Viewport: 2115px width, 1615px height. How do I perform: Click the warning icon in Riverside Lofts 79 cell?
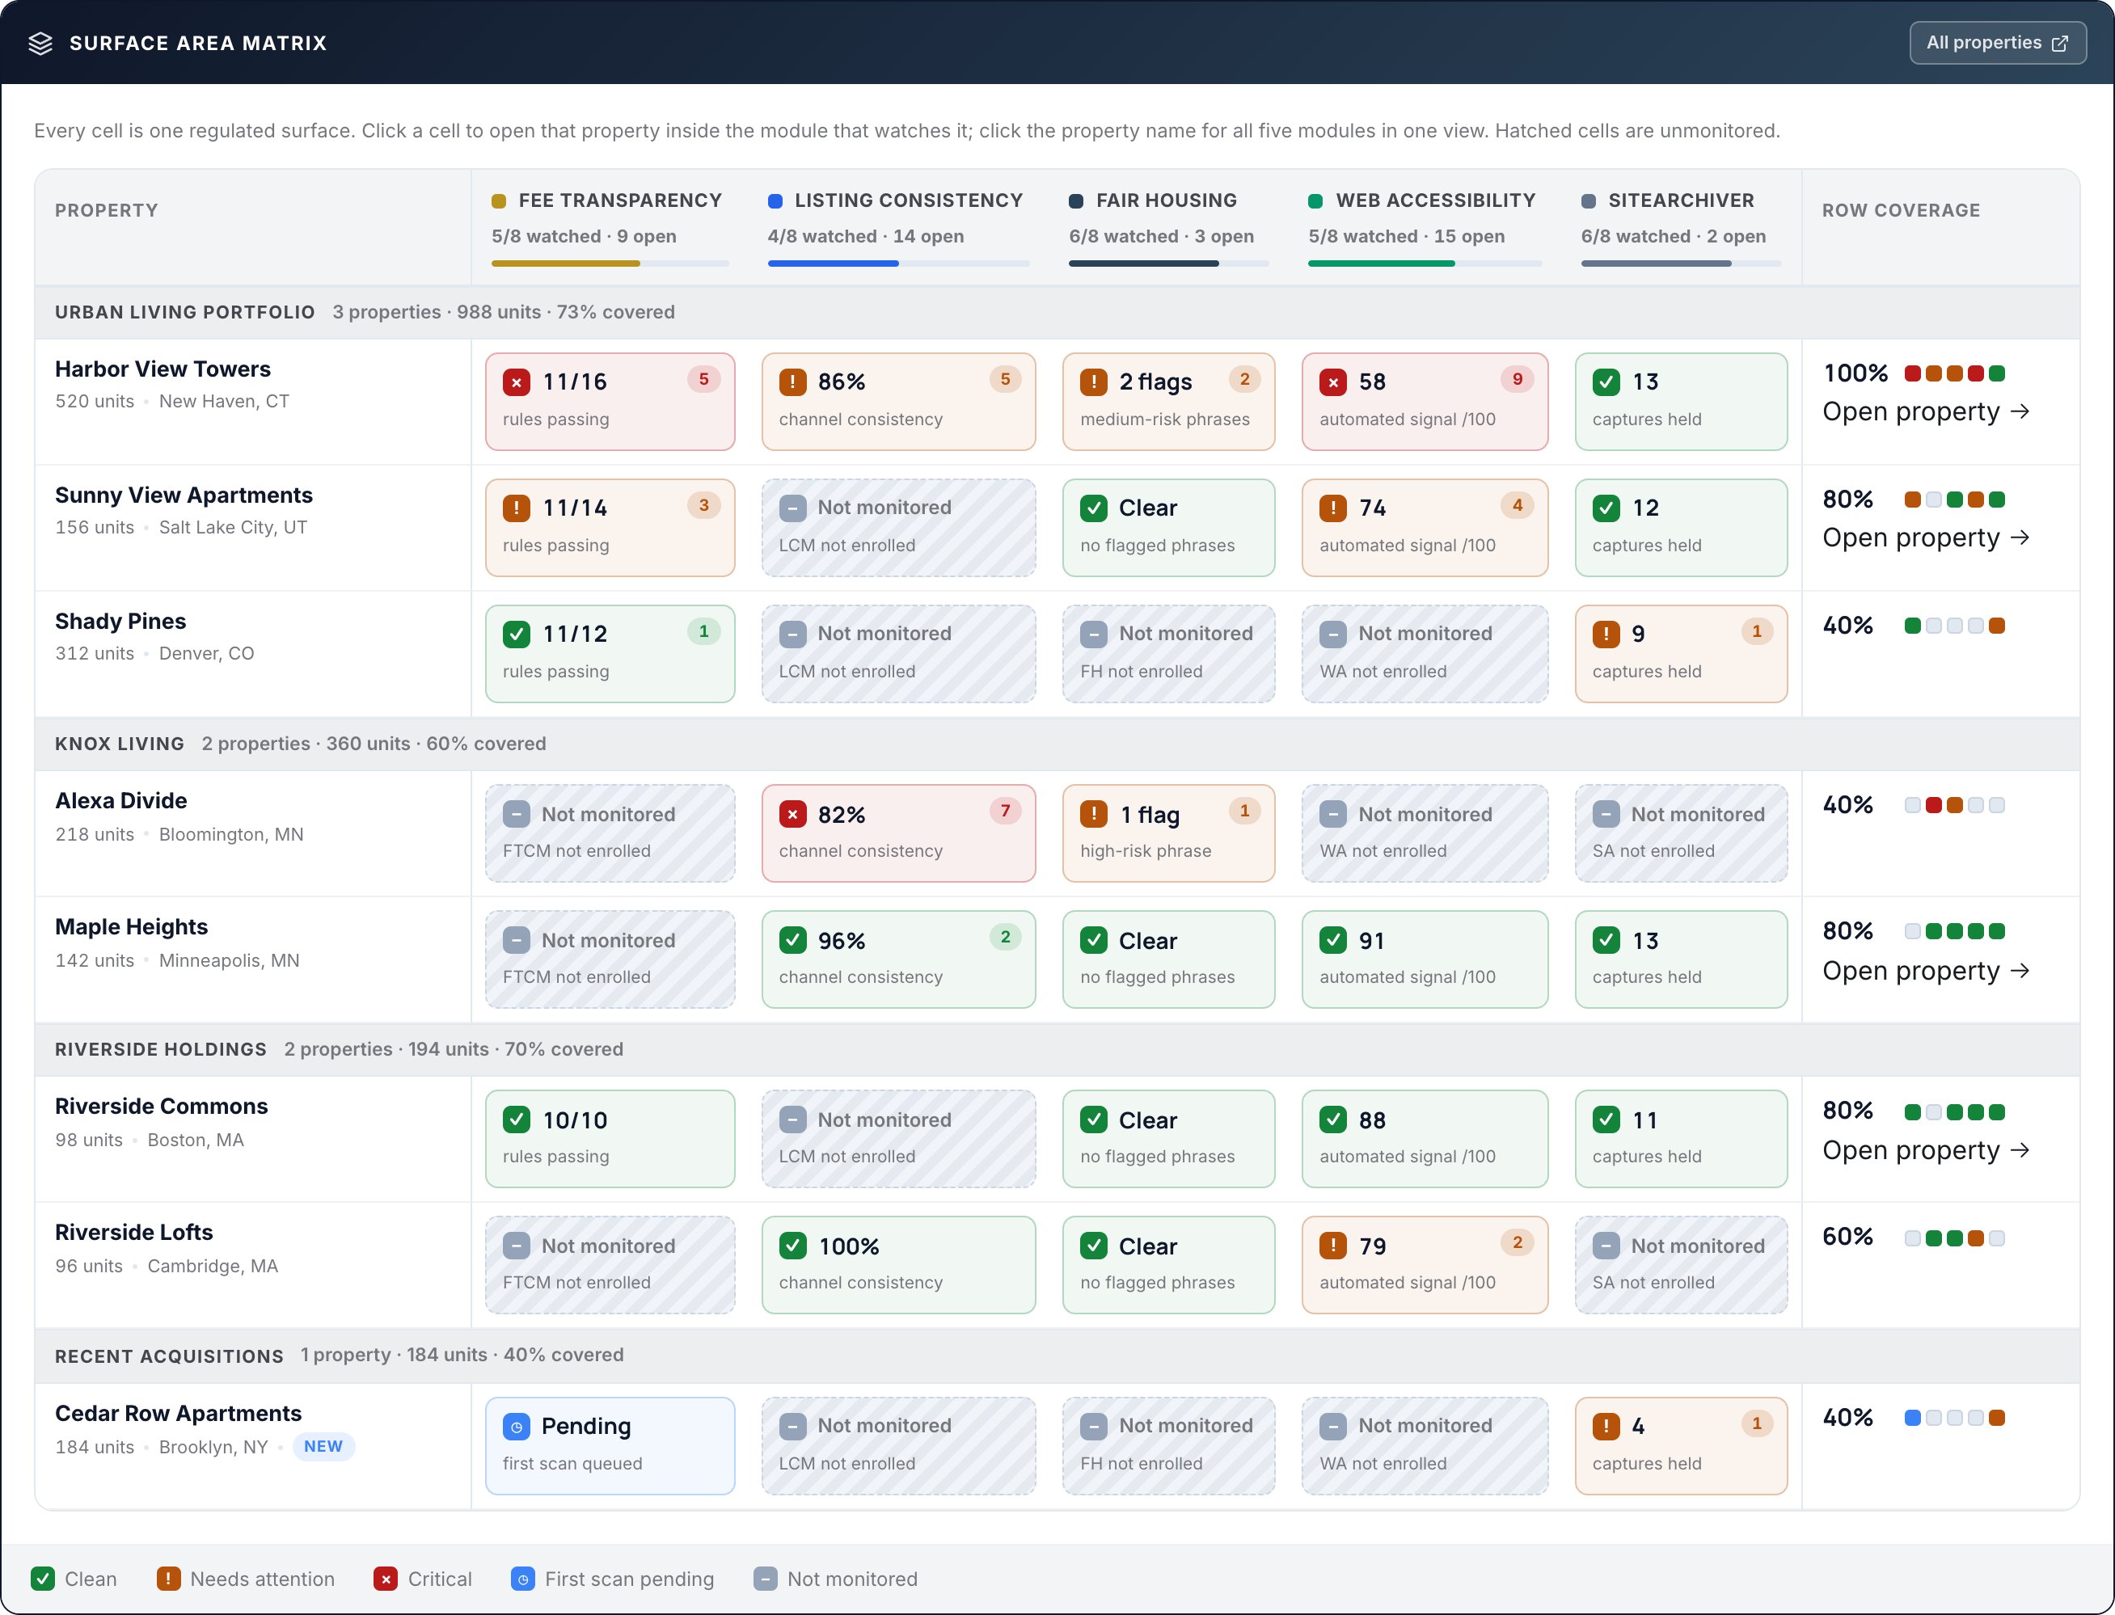(x=1332, y=1247)
